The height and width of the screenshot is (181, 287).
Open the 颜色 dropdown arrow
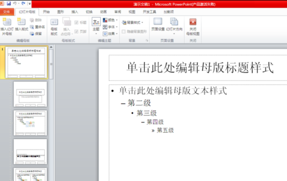click(117, 20)
